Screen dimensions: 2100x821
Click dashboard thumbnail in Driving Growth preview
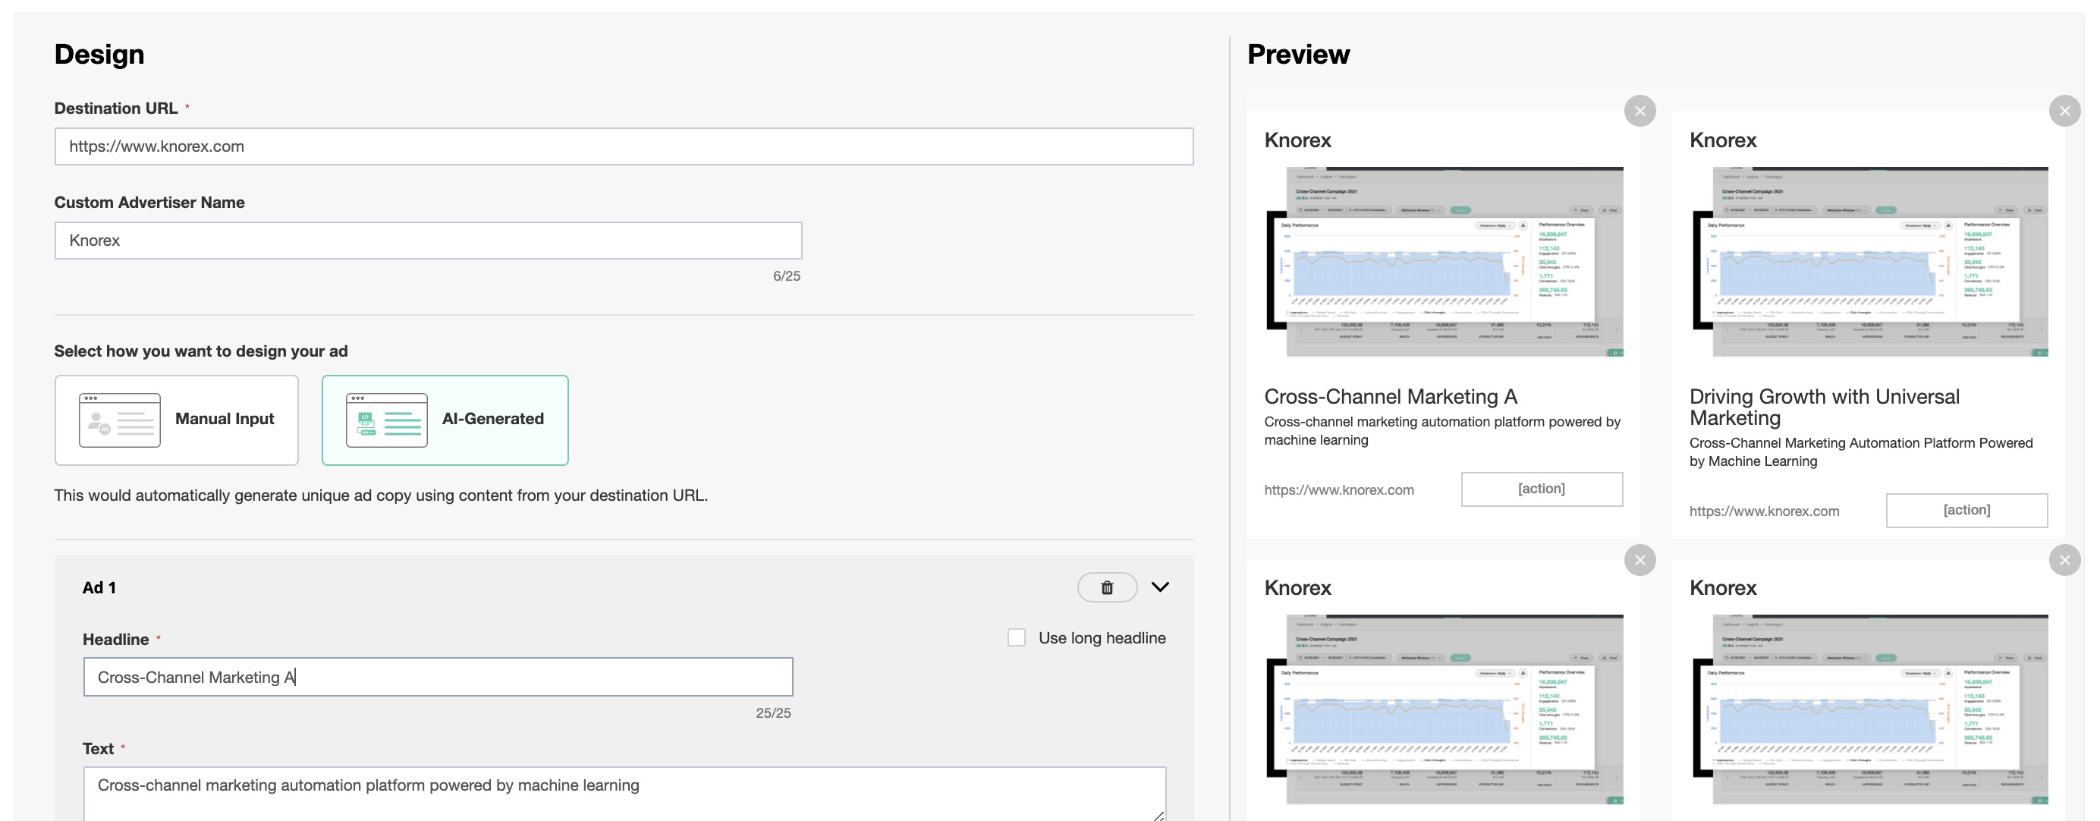click(x=1870, y=262)
